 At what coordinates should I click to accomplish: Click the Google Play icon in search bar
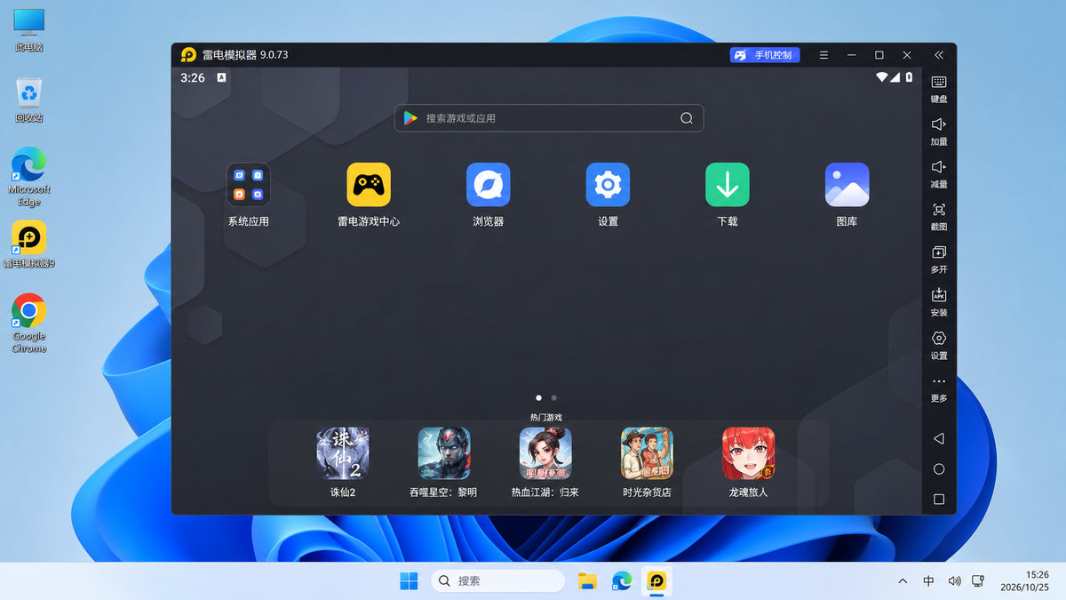tap(410, 118)
